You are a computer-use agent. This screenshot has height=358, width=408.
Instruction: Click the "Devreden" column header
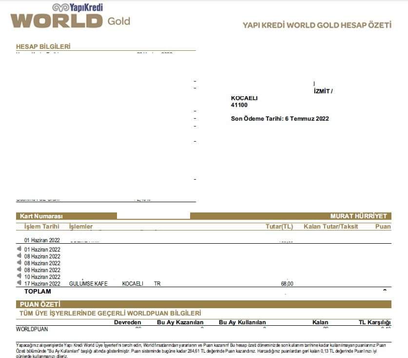[x=128, y=322]
